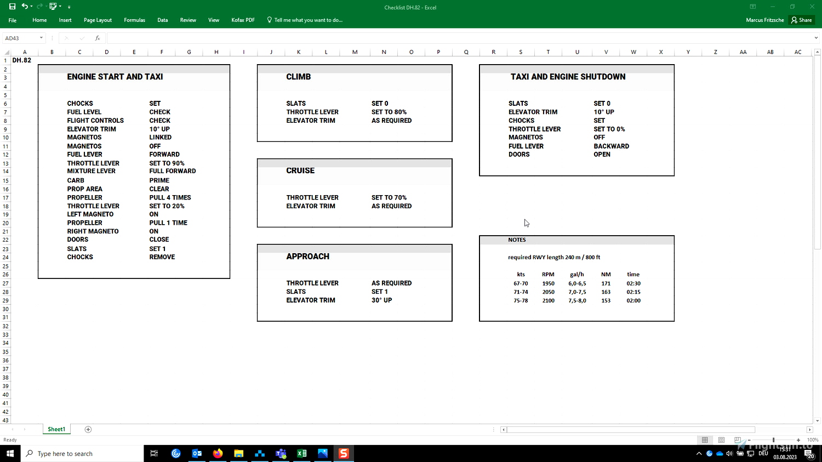Expand the Quick Access Toolbar customize menu
The image size is (822, 462).
click(69, 6)
